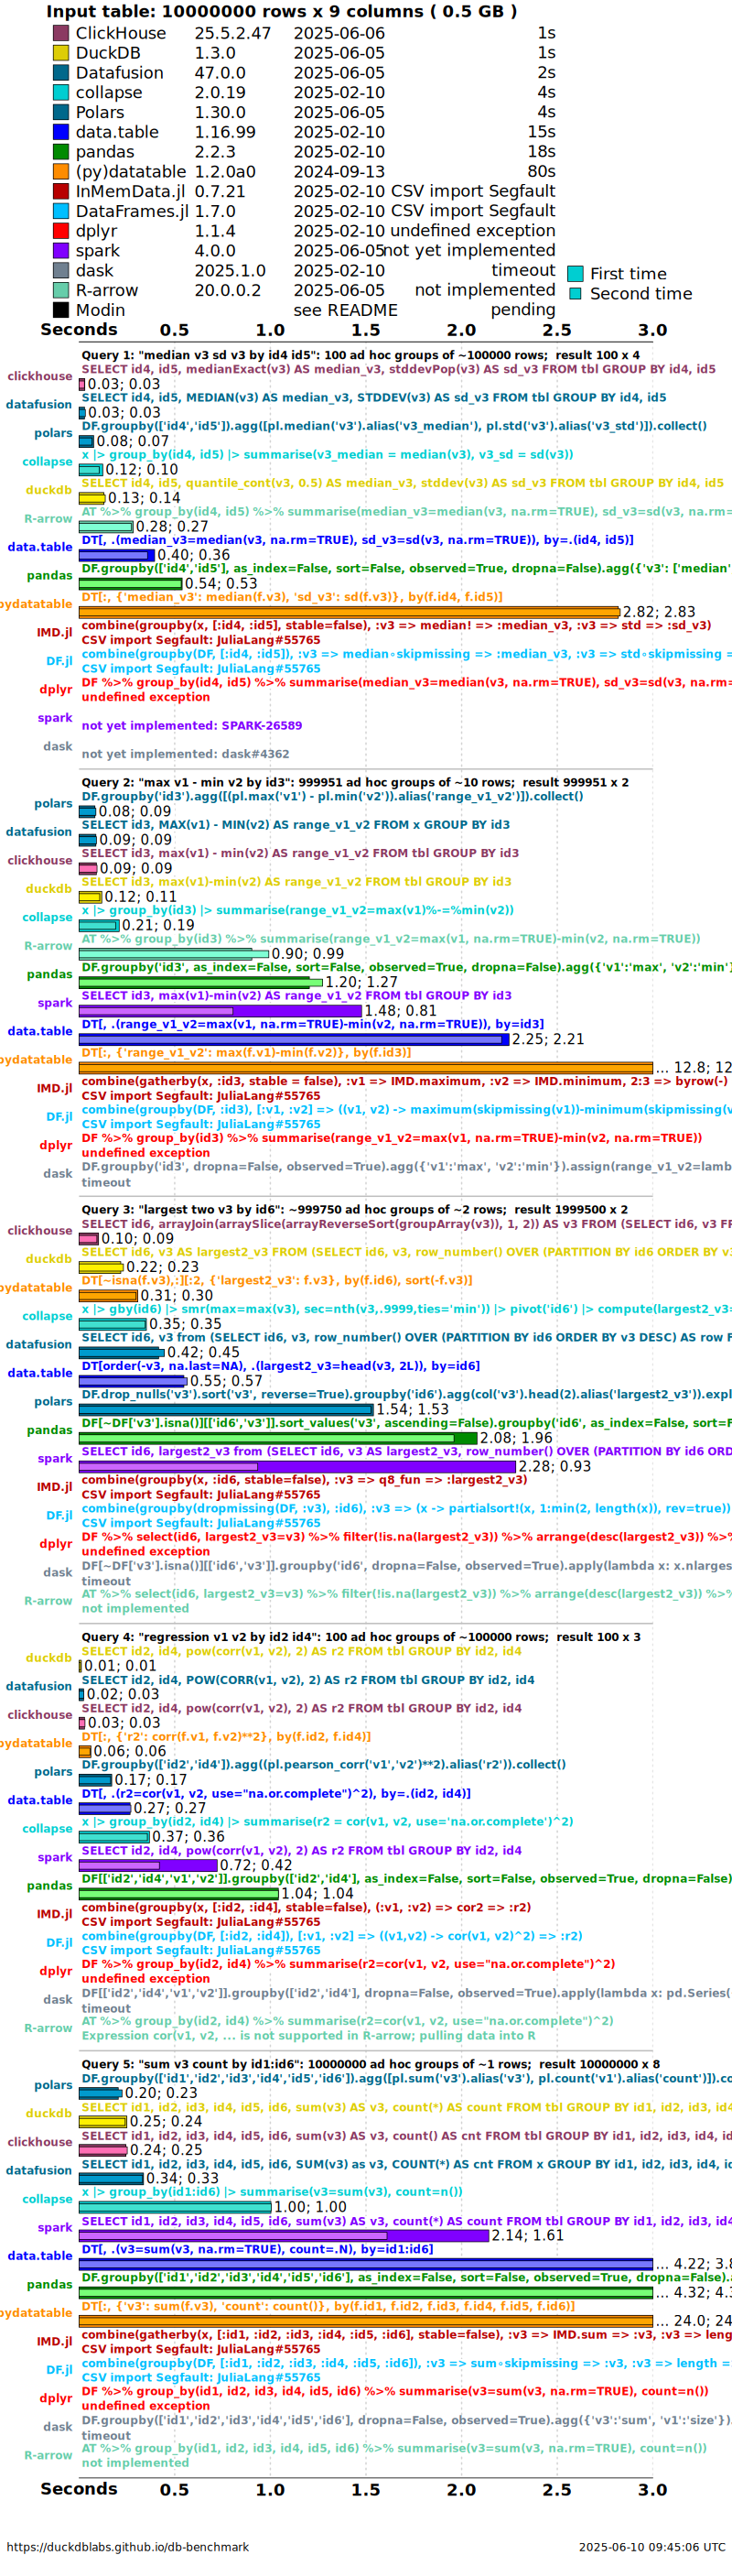Select the R-arrow legend color swatch
Viewport: 732px width, 2555px height.
(60, 290)
